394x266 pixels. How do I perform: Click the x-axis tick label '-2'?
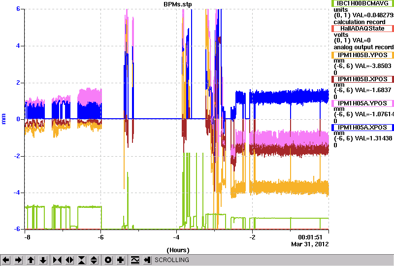252,237
